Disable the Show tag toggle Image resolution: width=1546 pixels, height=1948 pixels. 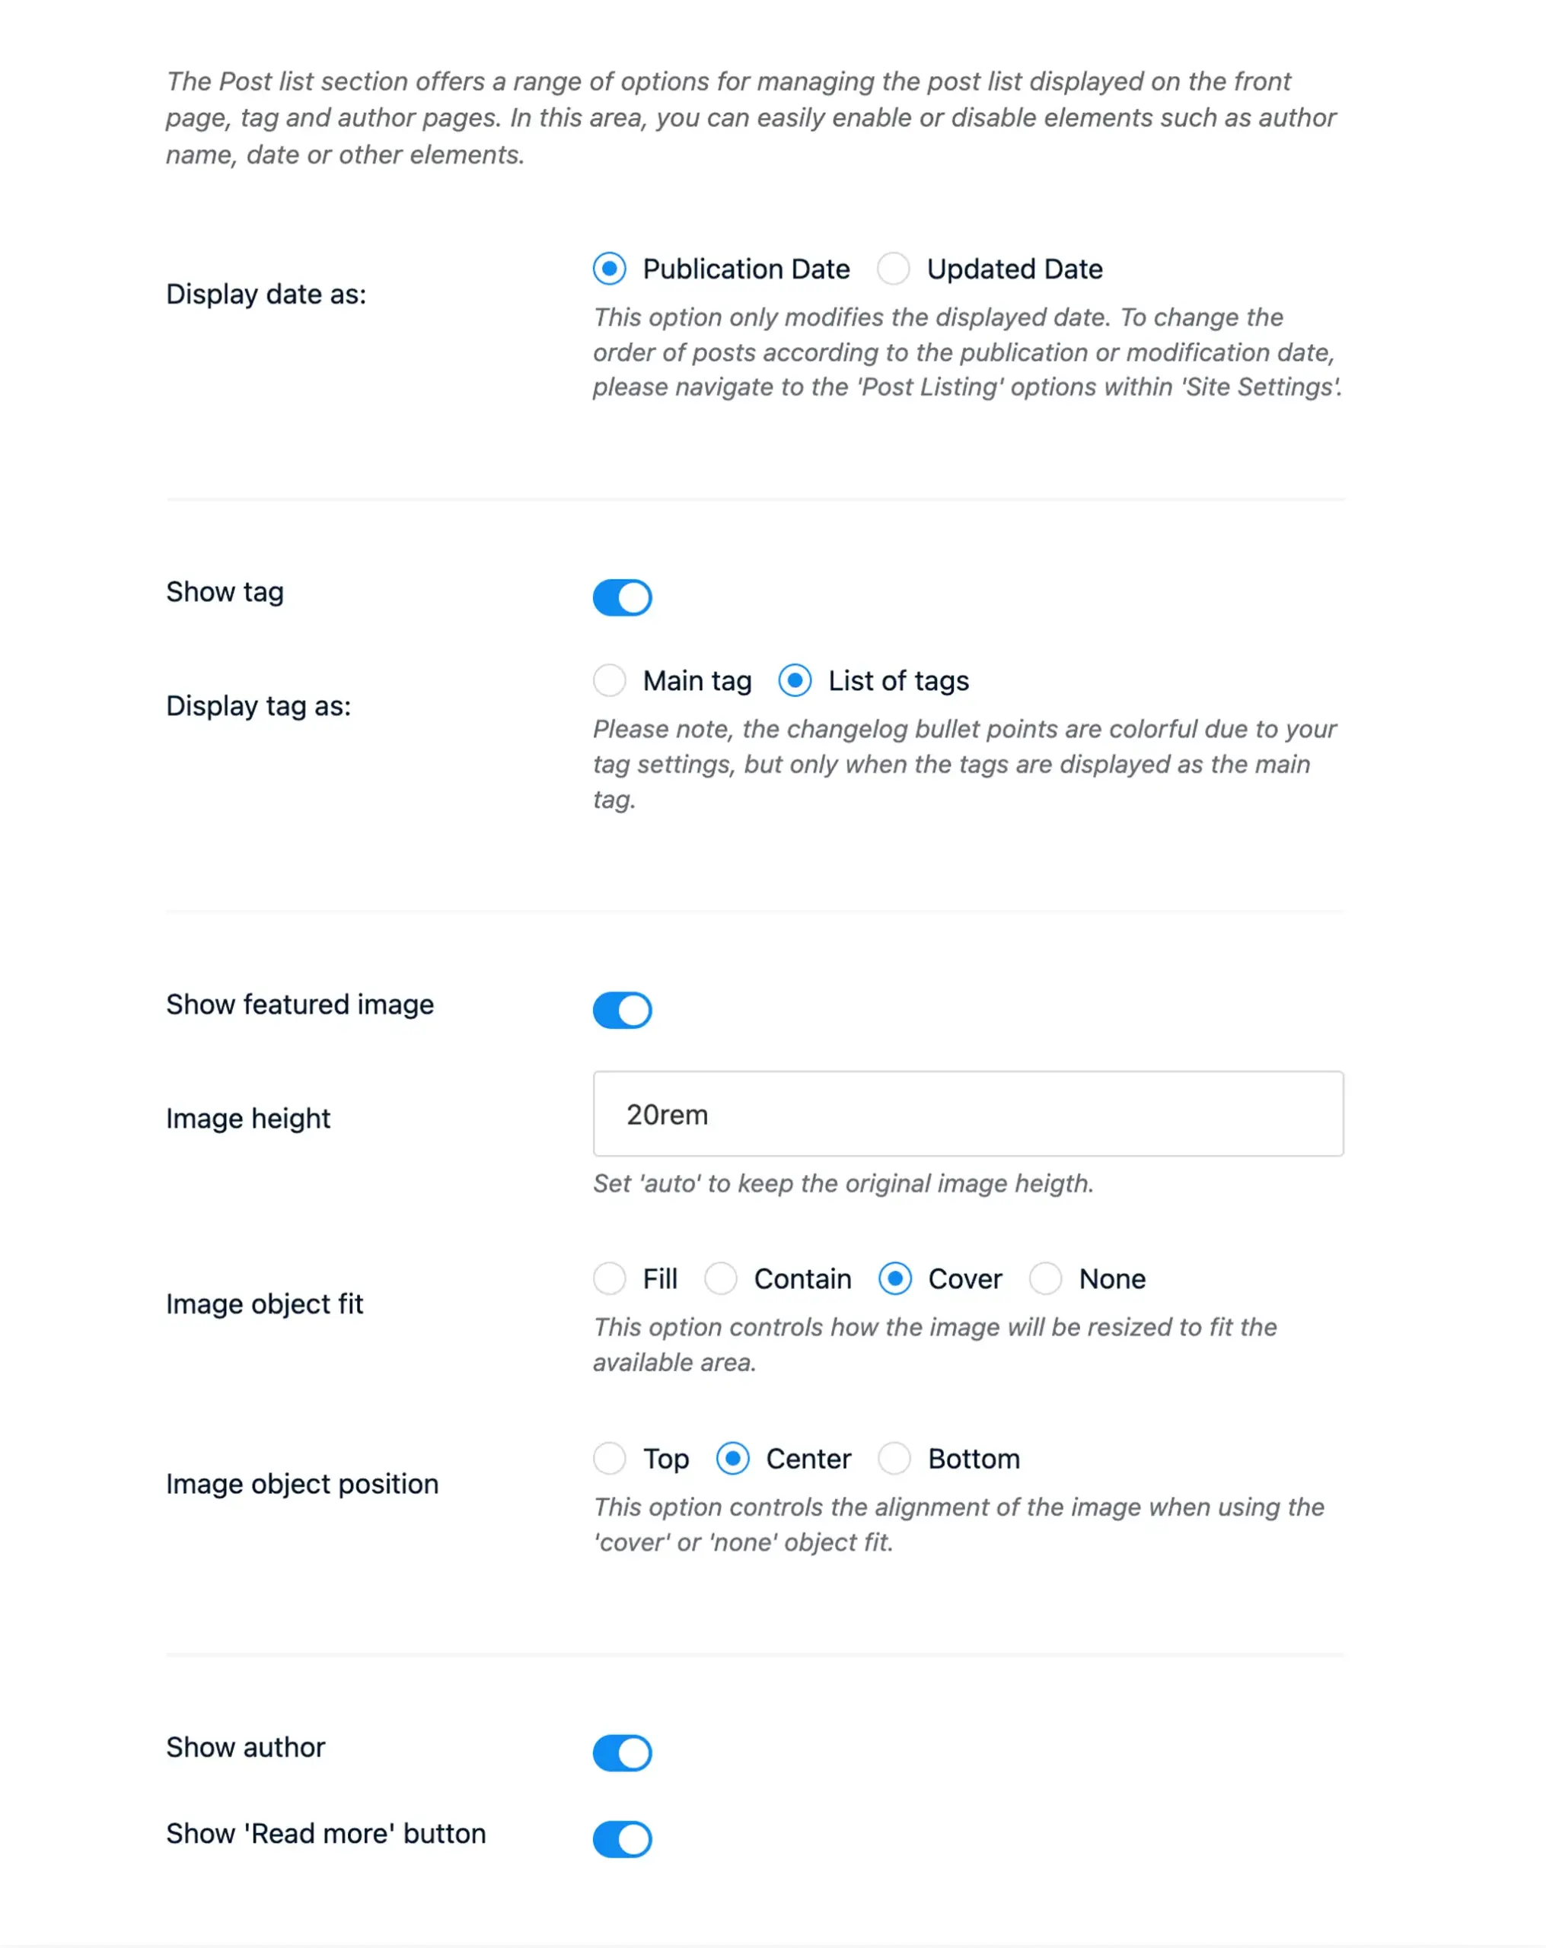pyautogui.click(x=622, y=597)
